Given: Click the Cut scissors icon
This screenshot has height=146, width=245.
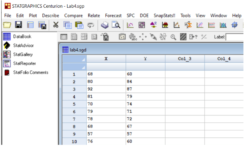Looking at the screenshot, I should 56,25.
